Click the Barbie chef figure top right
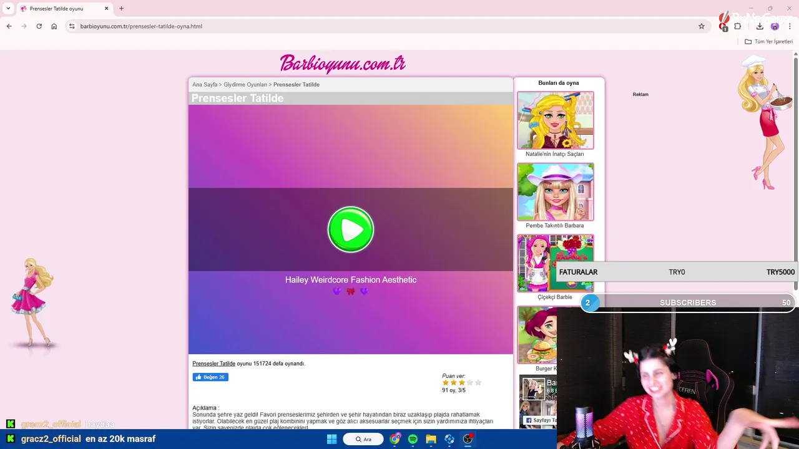The width and height of the screenshot is (799, 449). click(x=765, y=122)
